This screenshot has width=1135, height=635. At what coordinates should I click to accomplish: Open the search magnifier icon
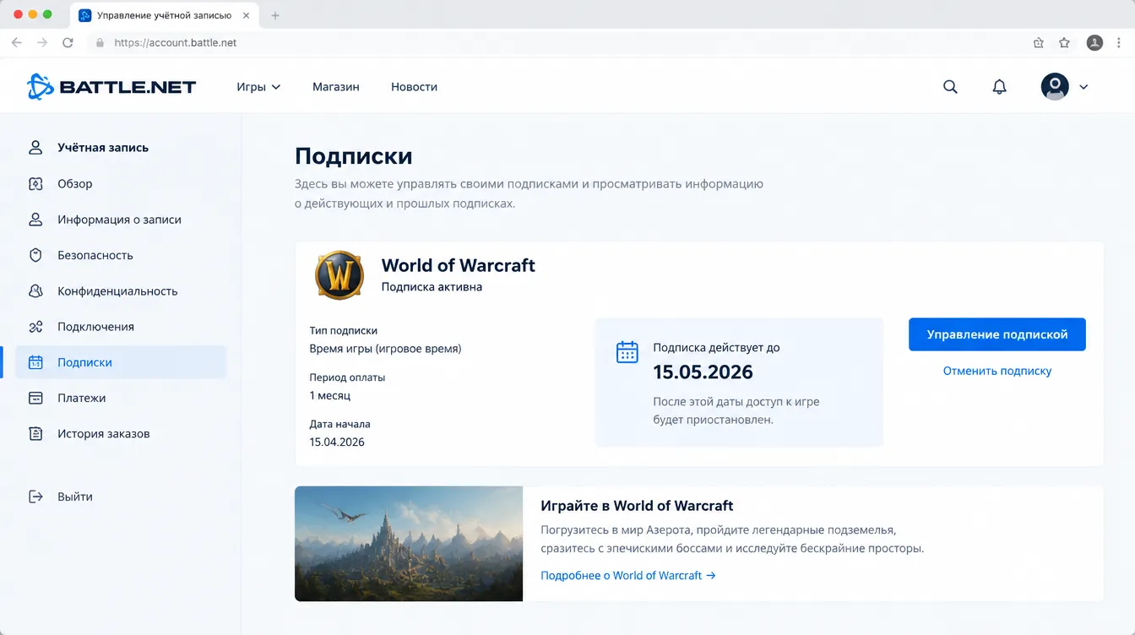[x=950, y=86]
